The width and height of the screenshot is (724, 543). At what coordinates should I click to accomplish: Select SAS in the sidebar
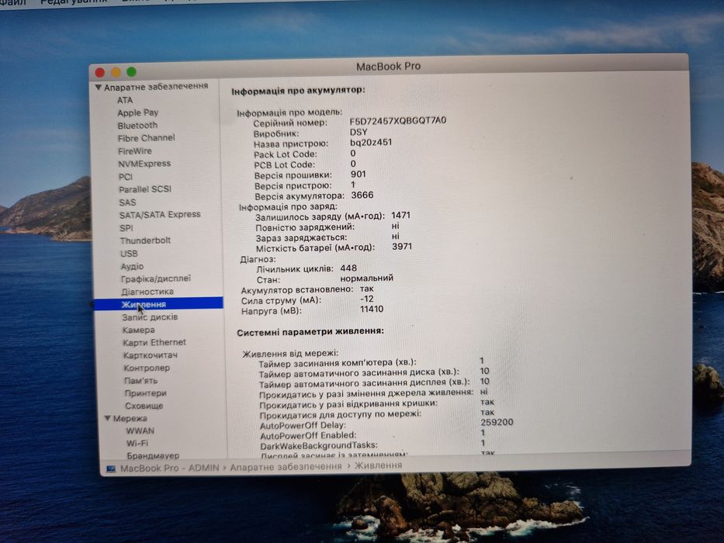127,202
